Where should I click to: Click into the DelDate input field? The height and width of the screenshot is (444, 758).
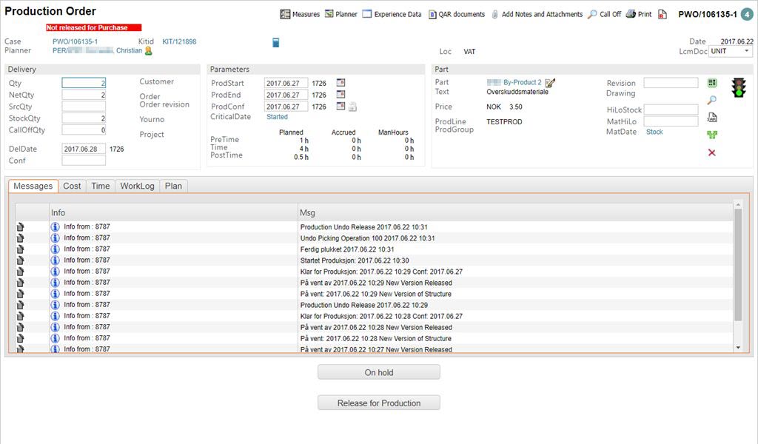point(84,149)
